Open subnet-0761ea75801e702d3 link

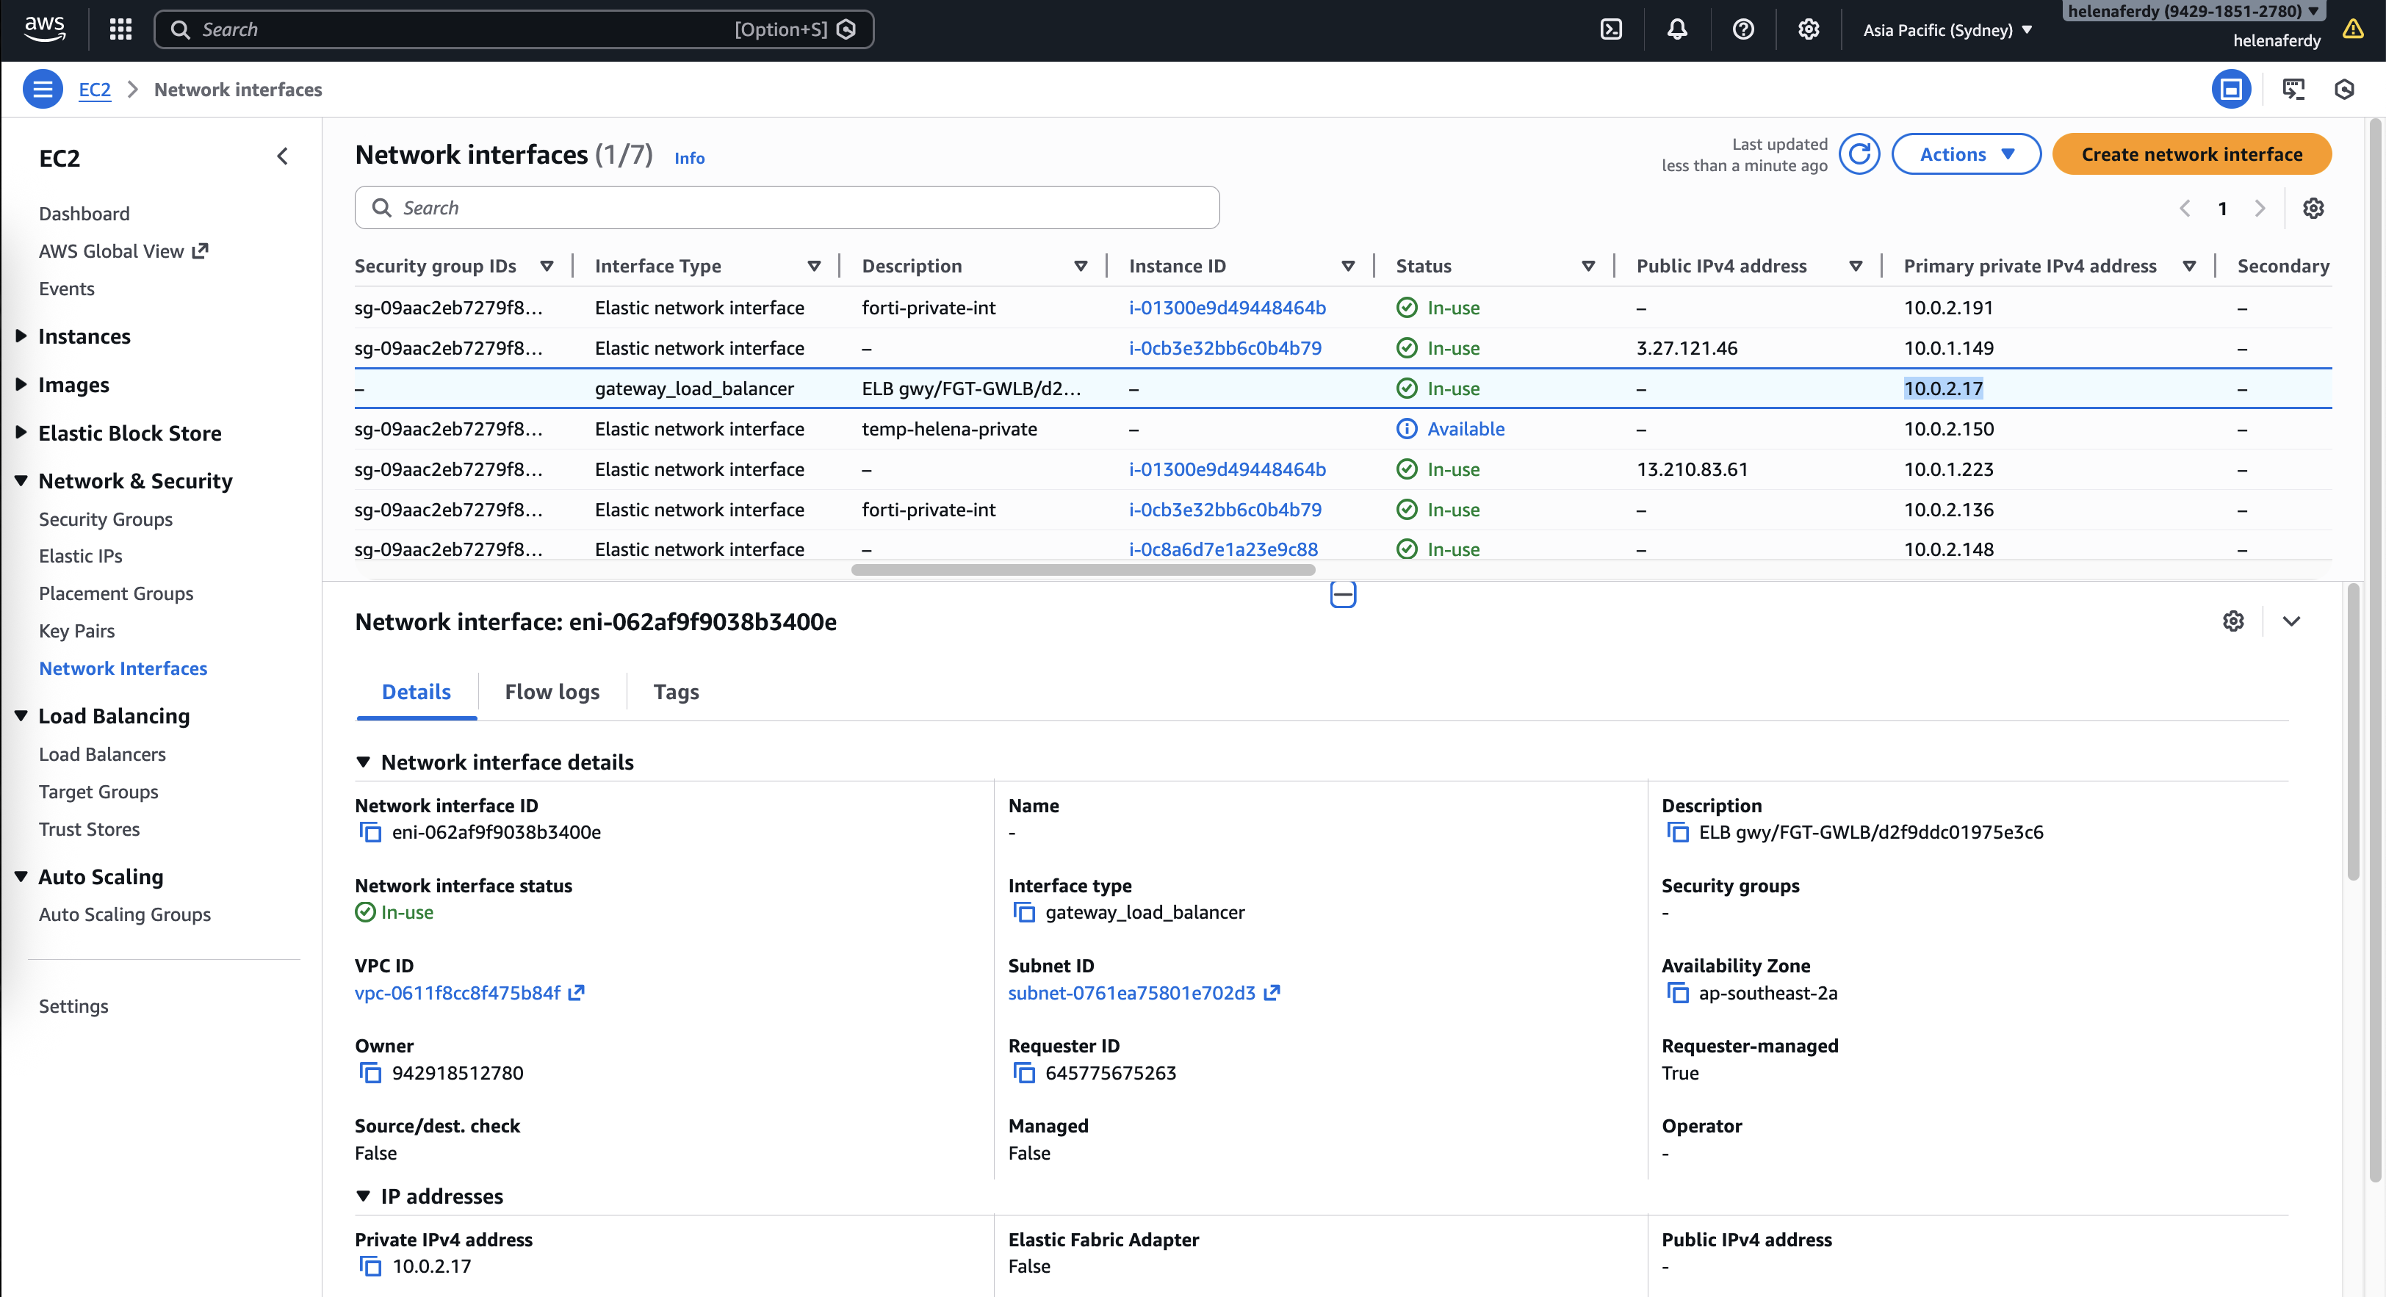pyautogui.click(x=1131, y=994)
